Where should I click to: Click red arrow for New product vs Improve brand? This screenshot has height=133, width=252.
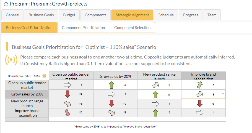click(200, 103)
